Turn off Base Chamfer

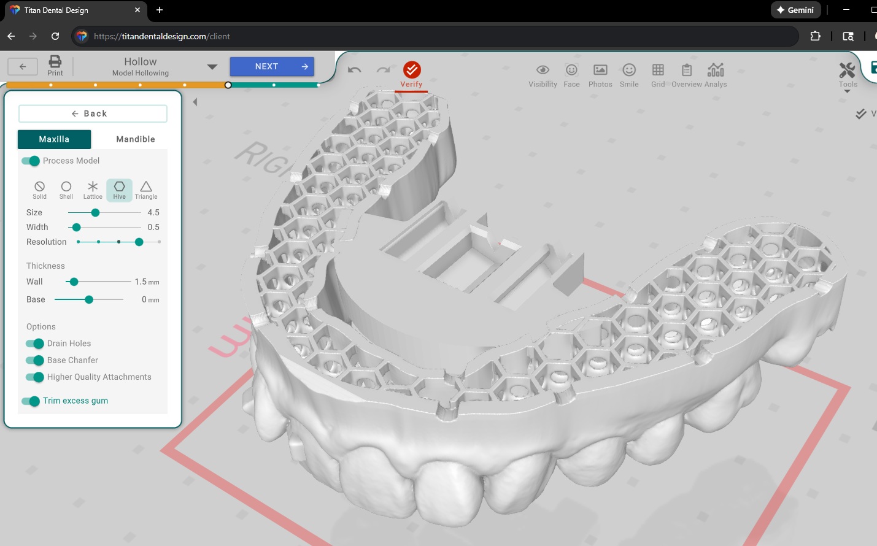pyautogui.click(x=35, y=360)
